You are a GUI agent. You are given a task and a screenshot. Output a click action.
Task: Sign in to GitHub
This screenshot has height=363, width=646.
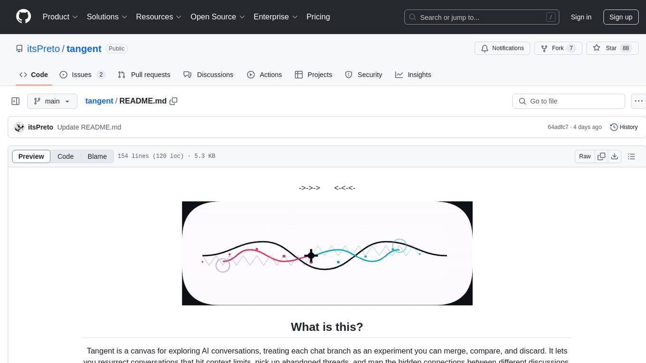(x=581, y=17)
